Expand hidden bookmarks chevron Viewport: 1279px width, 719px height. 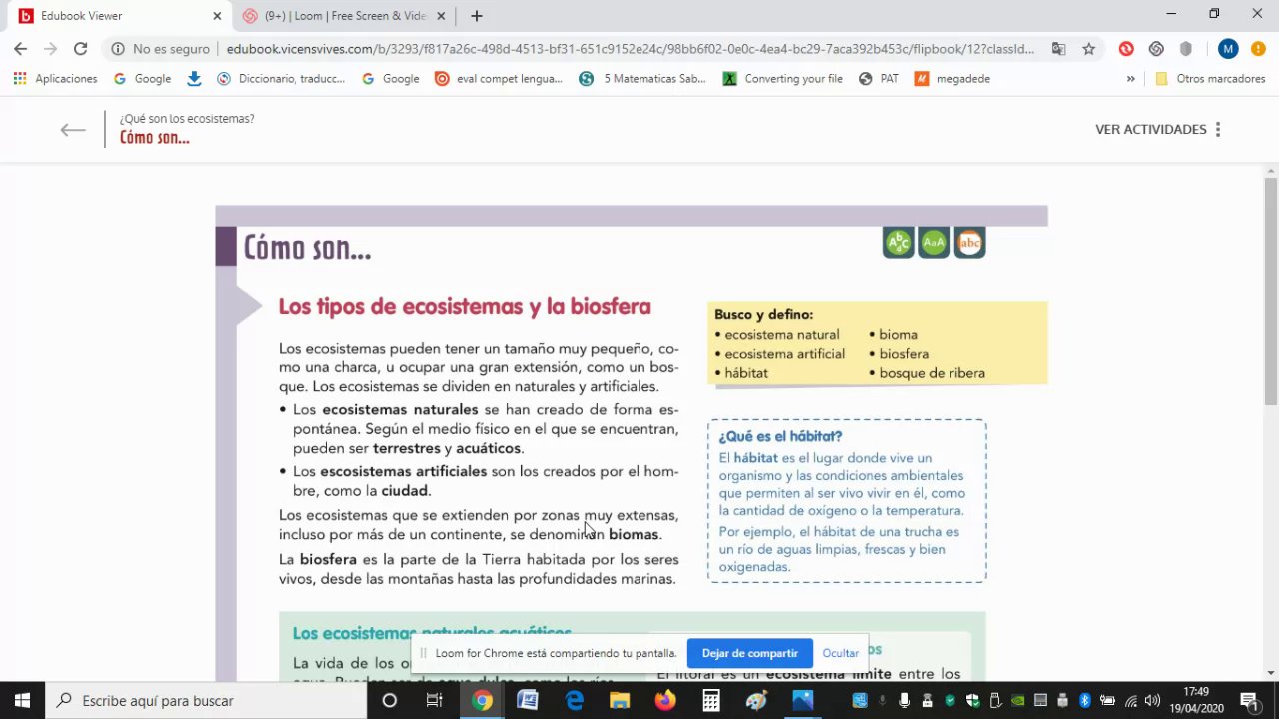pos(1131,78)
